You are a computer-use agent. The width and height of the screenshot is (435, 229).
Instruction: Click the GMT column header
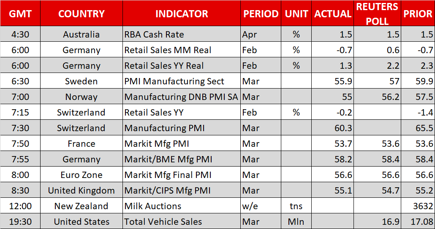(19, 13)
